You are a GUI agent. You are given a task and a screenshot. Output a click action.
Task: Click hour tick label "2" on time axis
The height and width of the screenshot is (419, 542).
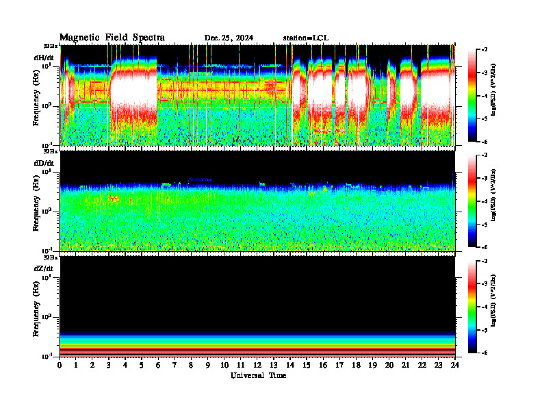click(92, 365)
